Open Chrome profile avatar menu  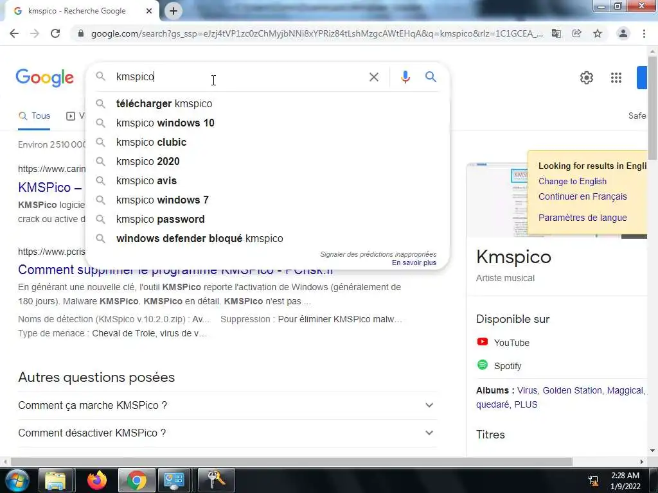623,33
